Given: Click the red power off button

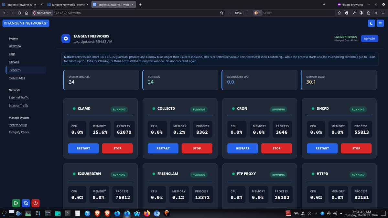Looking at the screenshot, I should [x=36, y=203].
